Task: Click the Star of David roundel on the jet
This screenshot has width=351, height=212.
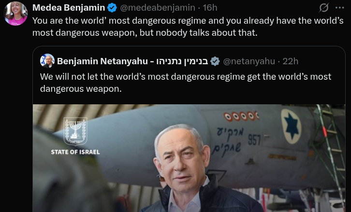Action: click(291, 127)
